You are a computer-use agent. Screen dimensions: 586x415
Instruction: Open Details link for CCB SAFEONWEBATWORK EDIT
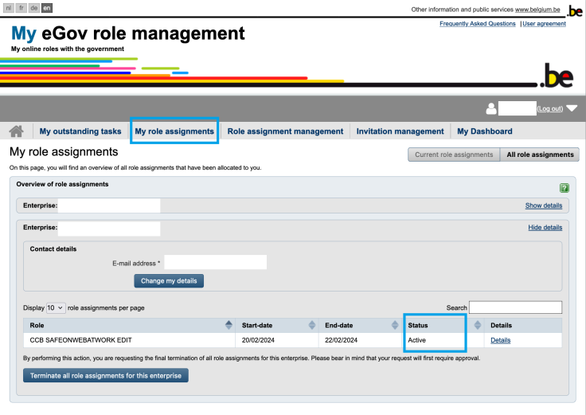pyautogui.click(x=501, y=340)
